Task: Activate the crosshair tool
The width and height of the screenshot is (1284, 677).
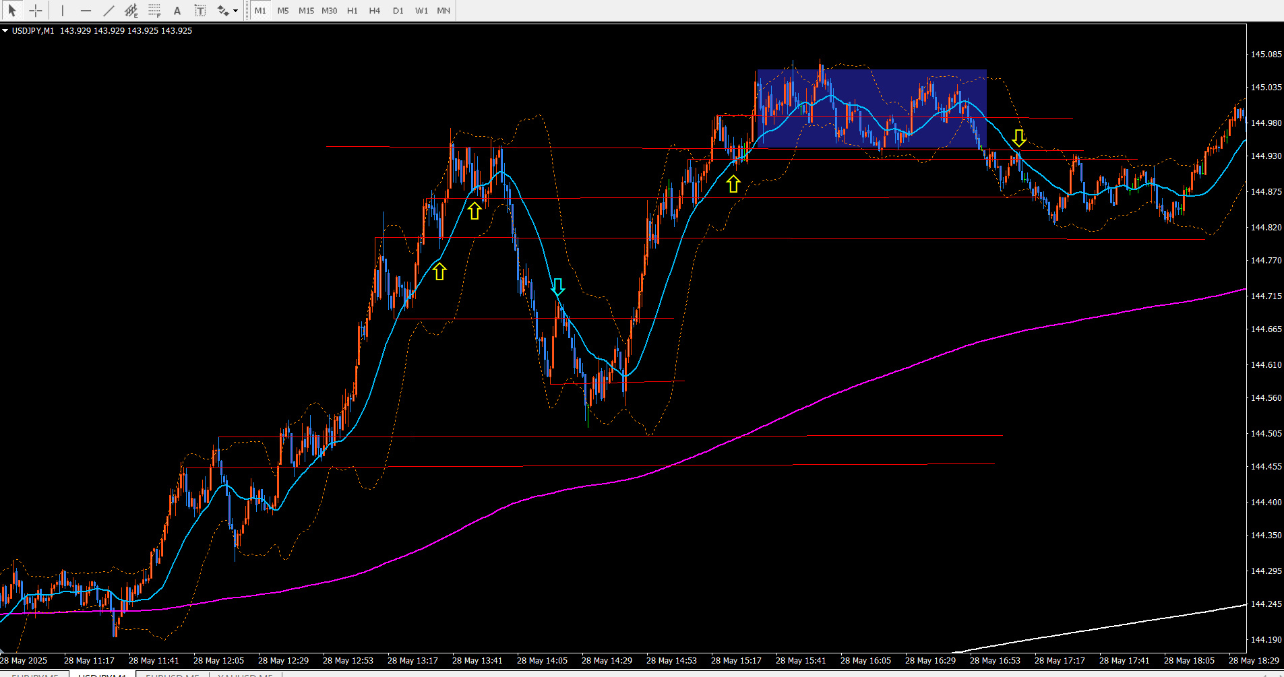Action: [x=36, y=10]
